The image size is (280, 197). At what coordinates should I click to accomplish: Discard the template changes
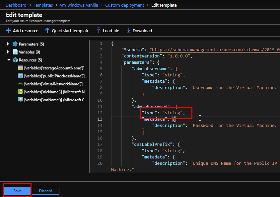pyautogui.click(x=45, y=191)
